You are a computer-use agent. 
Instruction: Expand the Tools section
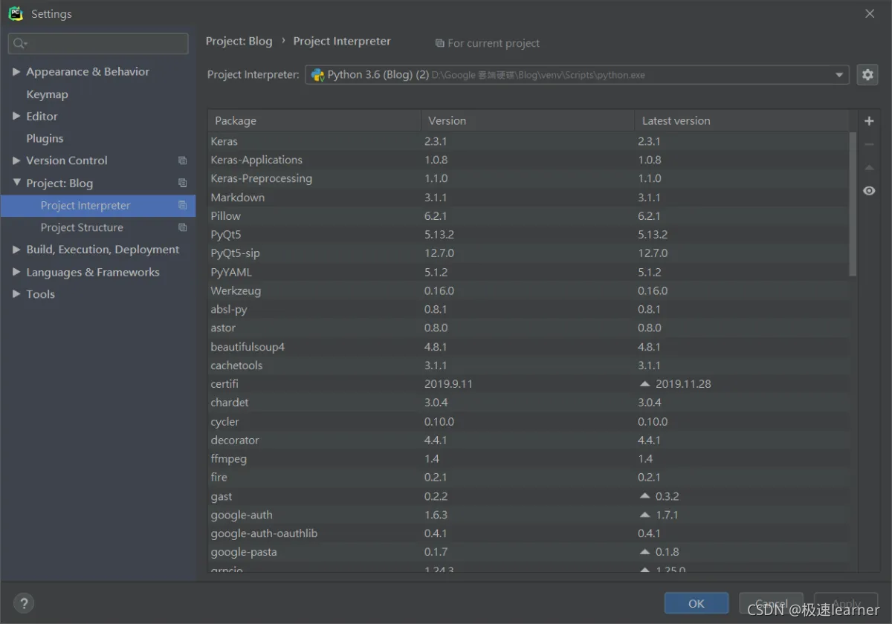coord(16,294)
